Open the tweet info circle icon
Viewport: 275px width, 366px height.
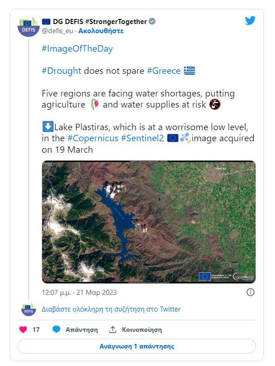pyautogui.click(x=251, y=292)
